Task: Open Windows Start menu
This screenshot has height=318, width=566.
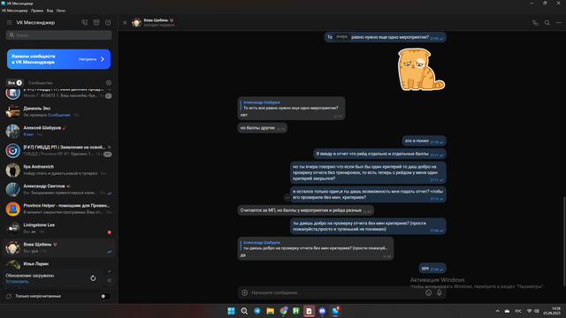Action: [x=231, y=311]
